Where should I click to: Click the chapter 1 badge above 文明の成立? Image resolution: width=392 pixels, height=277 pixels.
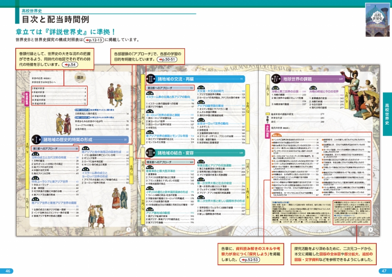[x=35, y=154]
